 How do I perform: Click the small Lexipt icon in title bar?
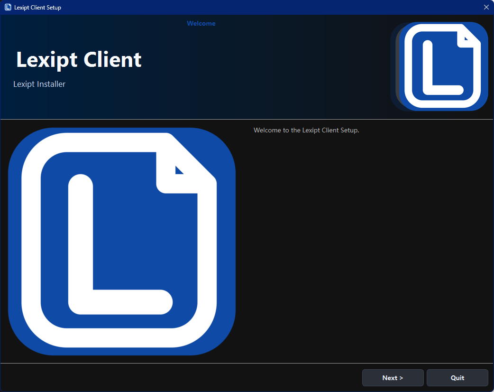pyautogui.click(x=8, y=7)
